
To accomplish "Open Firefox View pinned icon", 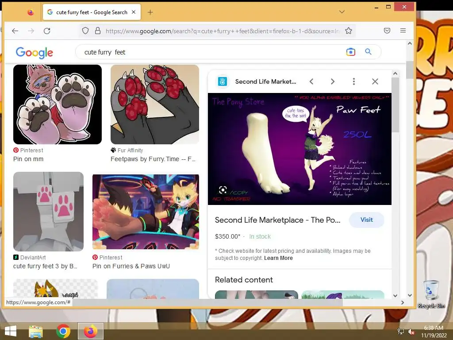I will pos(31,12).
